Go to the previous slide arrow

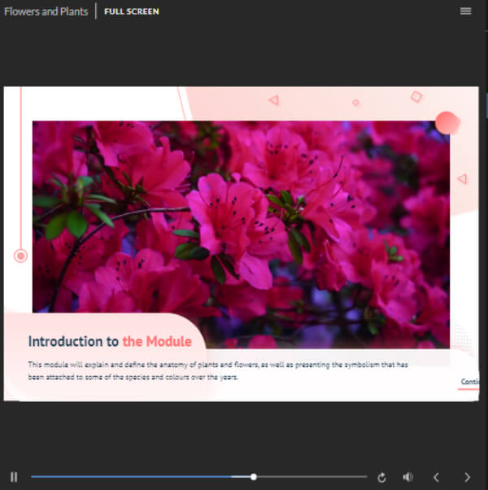pos(436,477)
